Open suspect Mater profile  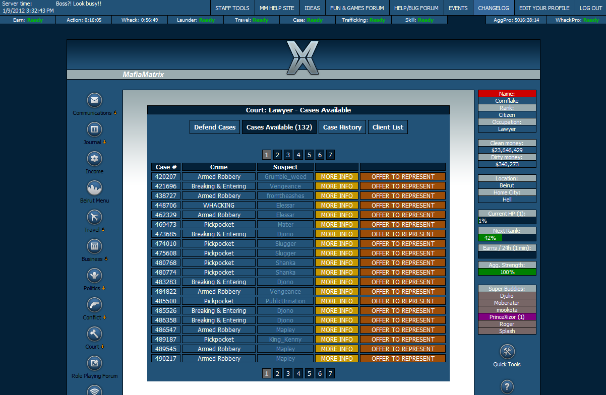pos(285,224)
